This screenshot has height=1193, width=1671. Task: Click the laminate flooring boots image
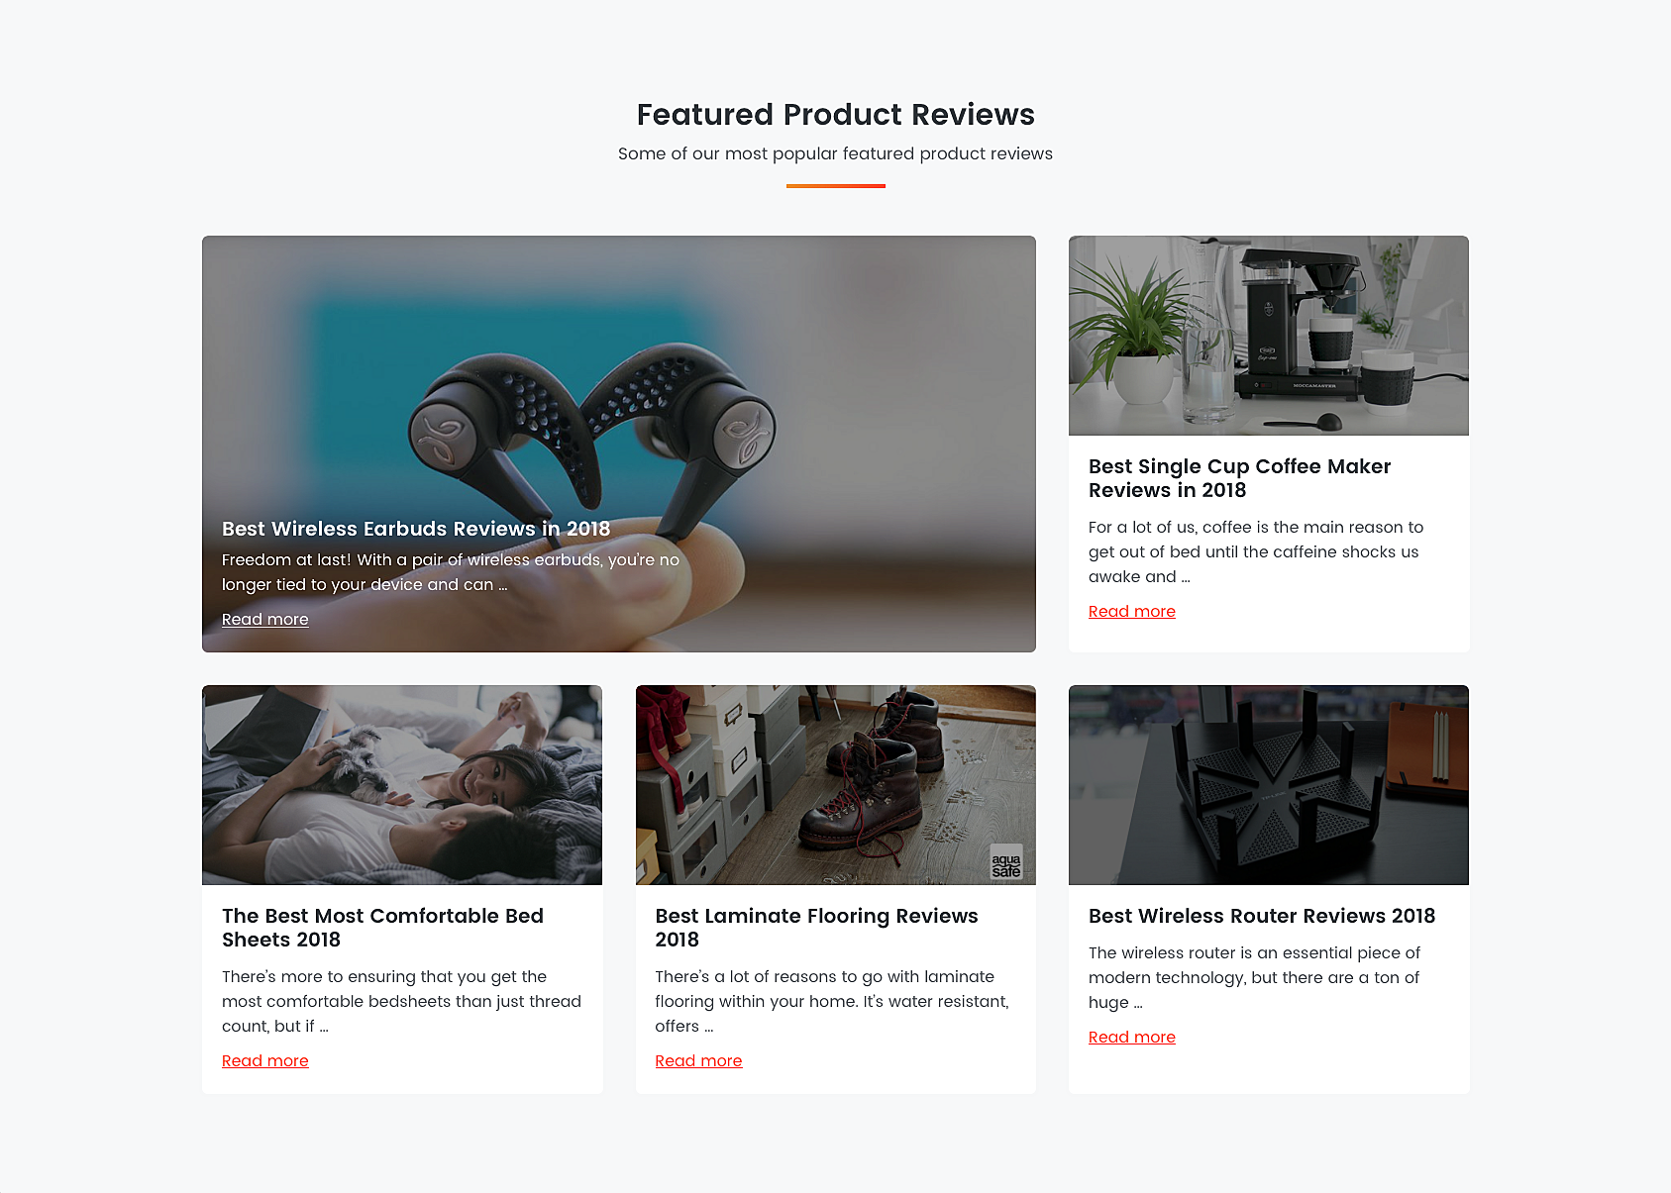(x=835, y=785)
